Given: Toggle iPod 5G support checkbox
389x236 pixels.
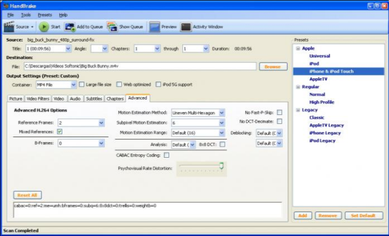Looking at the screenshot, I should (158, 85).
